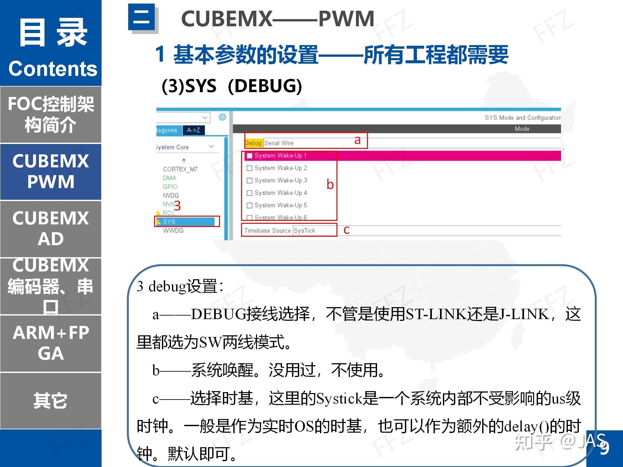Toggle System Wake-Up 2 checkbox
The width and height of the screenshot is (623, 467).
[250, 168]
